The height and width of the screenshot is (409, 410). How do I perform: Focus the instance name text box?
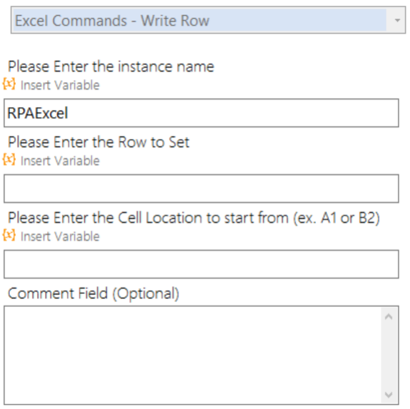tap(201, 113)
